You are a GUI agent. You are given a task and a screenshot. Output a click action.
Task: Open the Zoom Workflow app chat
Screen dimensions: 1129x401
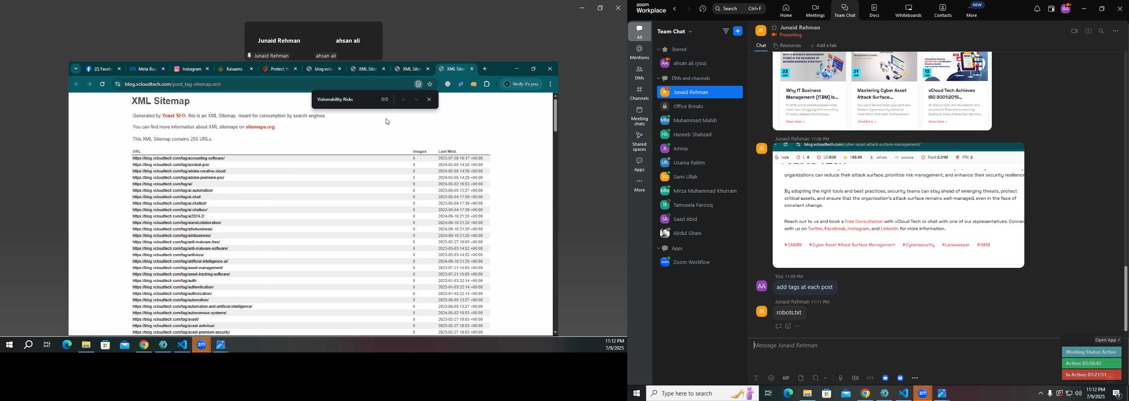(699, 262)
